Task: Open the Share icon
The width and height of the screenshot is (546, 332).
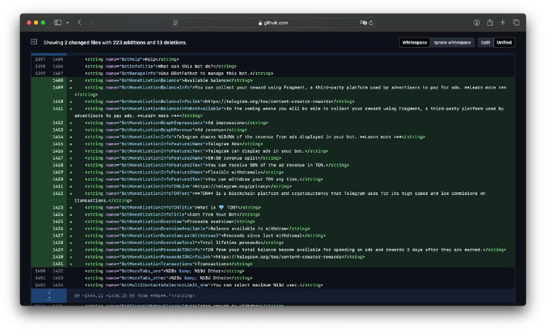Action: click(x=490, y=22)
